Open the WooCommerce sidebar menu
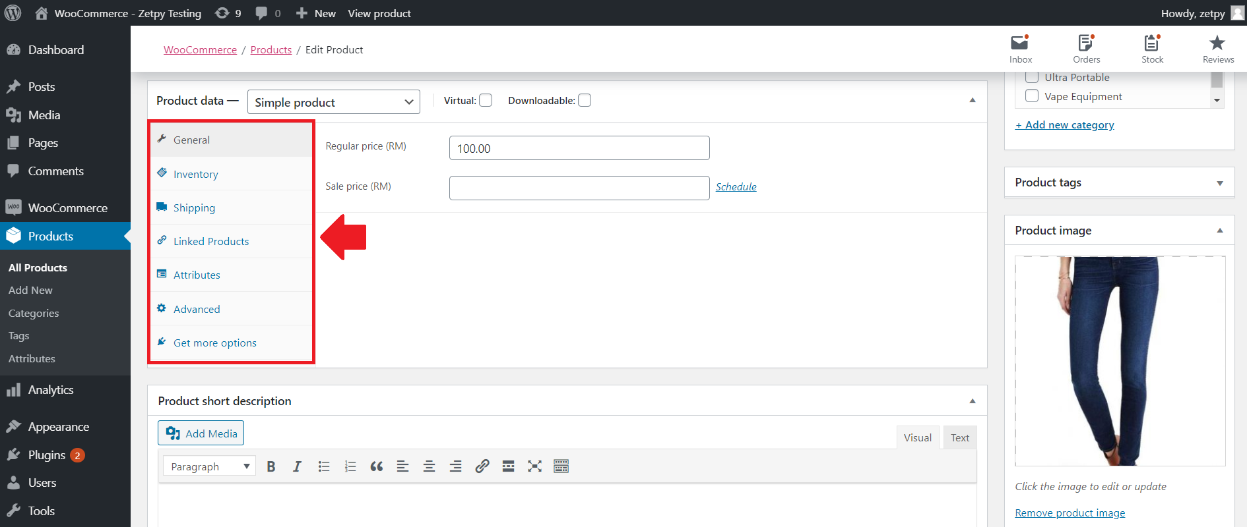The image size is (1247, 527). coord(65,208)
